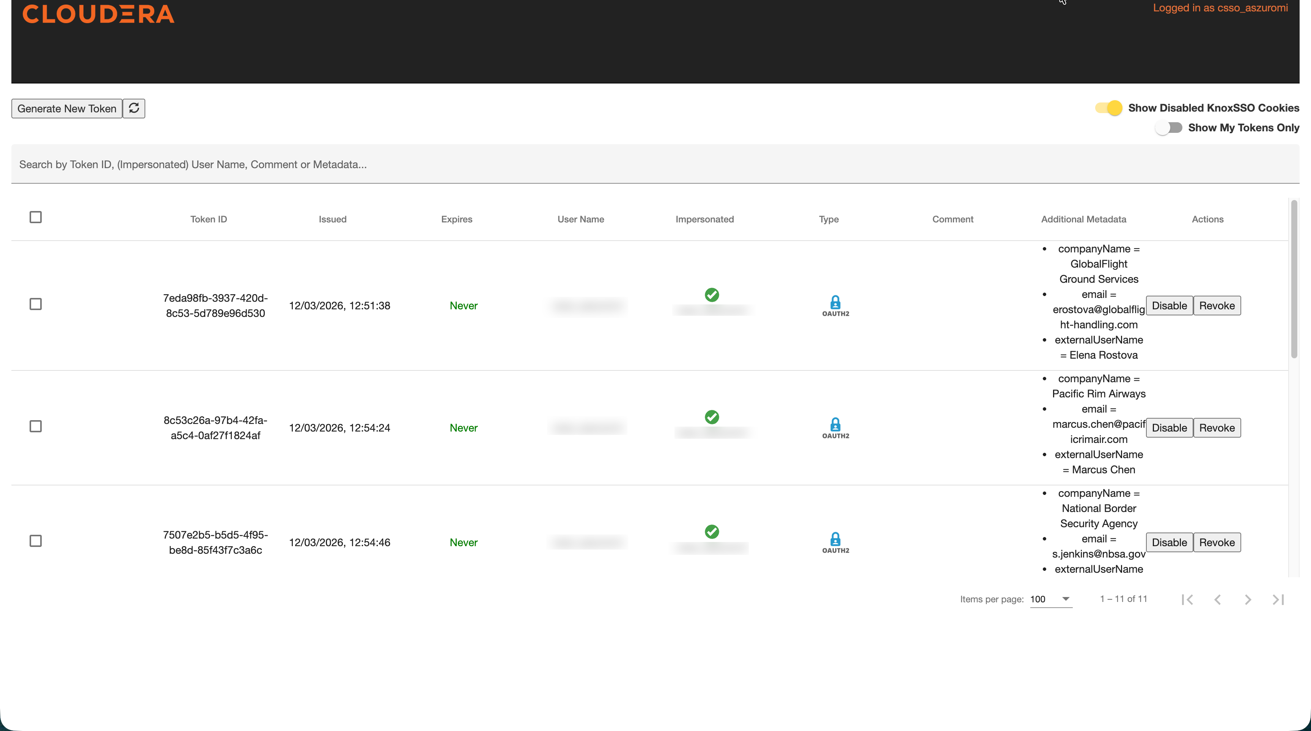Enable Show My Tokens Only switch
Image resolution: width=1311 pixels, height=731 pixels.
[1168, 128]
